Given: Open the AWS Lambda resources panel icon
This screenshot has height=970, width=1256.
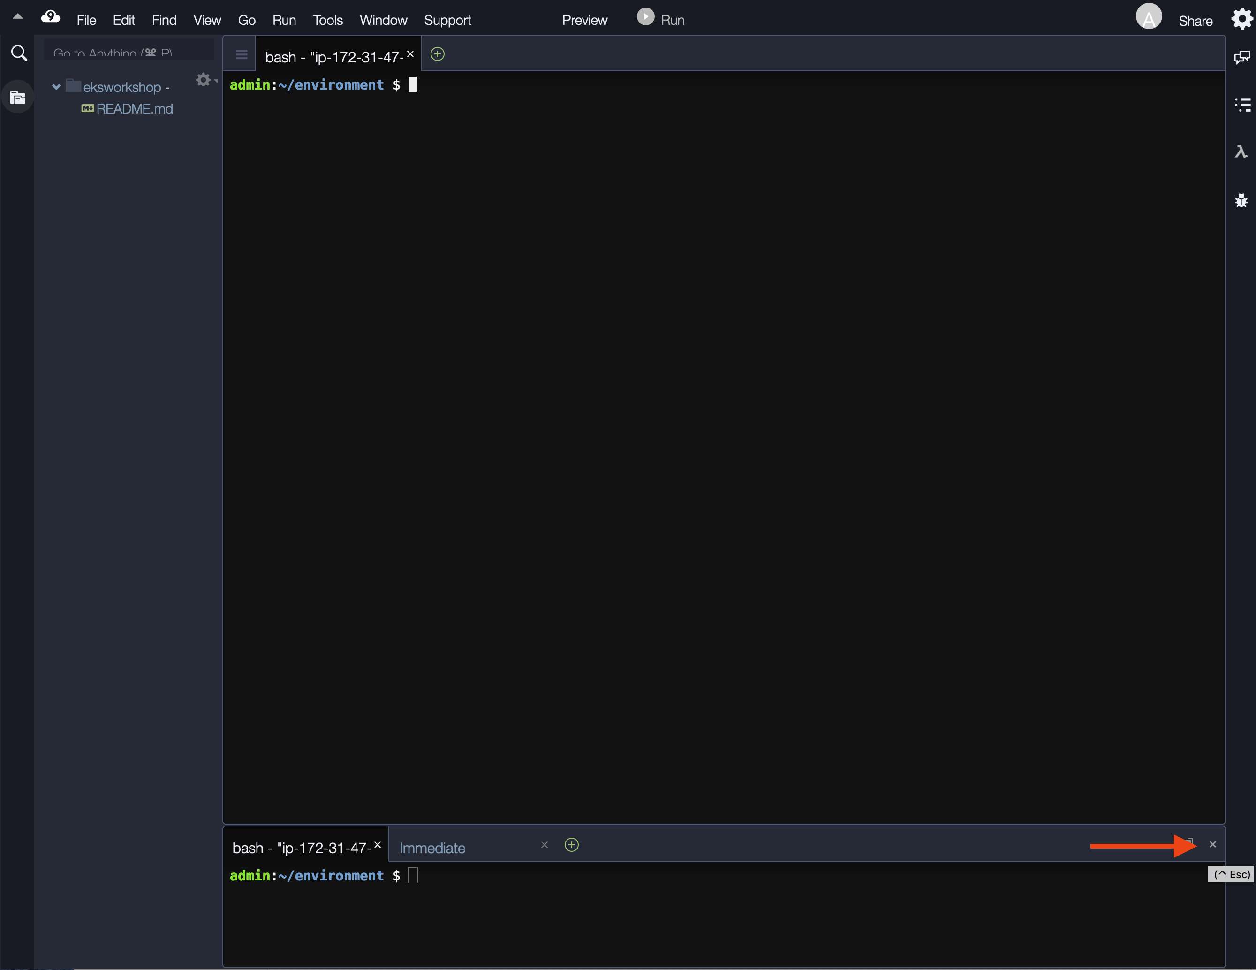Looking at the screenshot, I should [x=1241, y=152].
